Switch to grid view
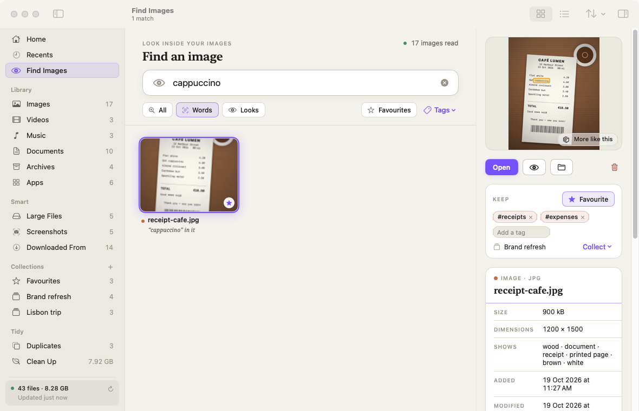Screen dimensions: 639x411 tap(541, 14)
